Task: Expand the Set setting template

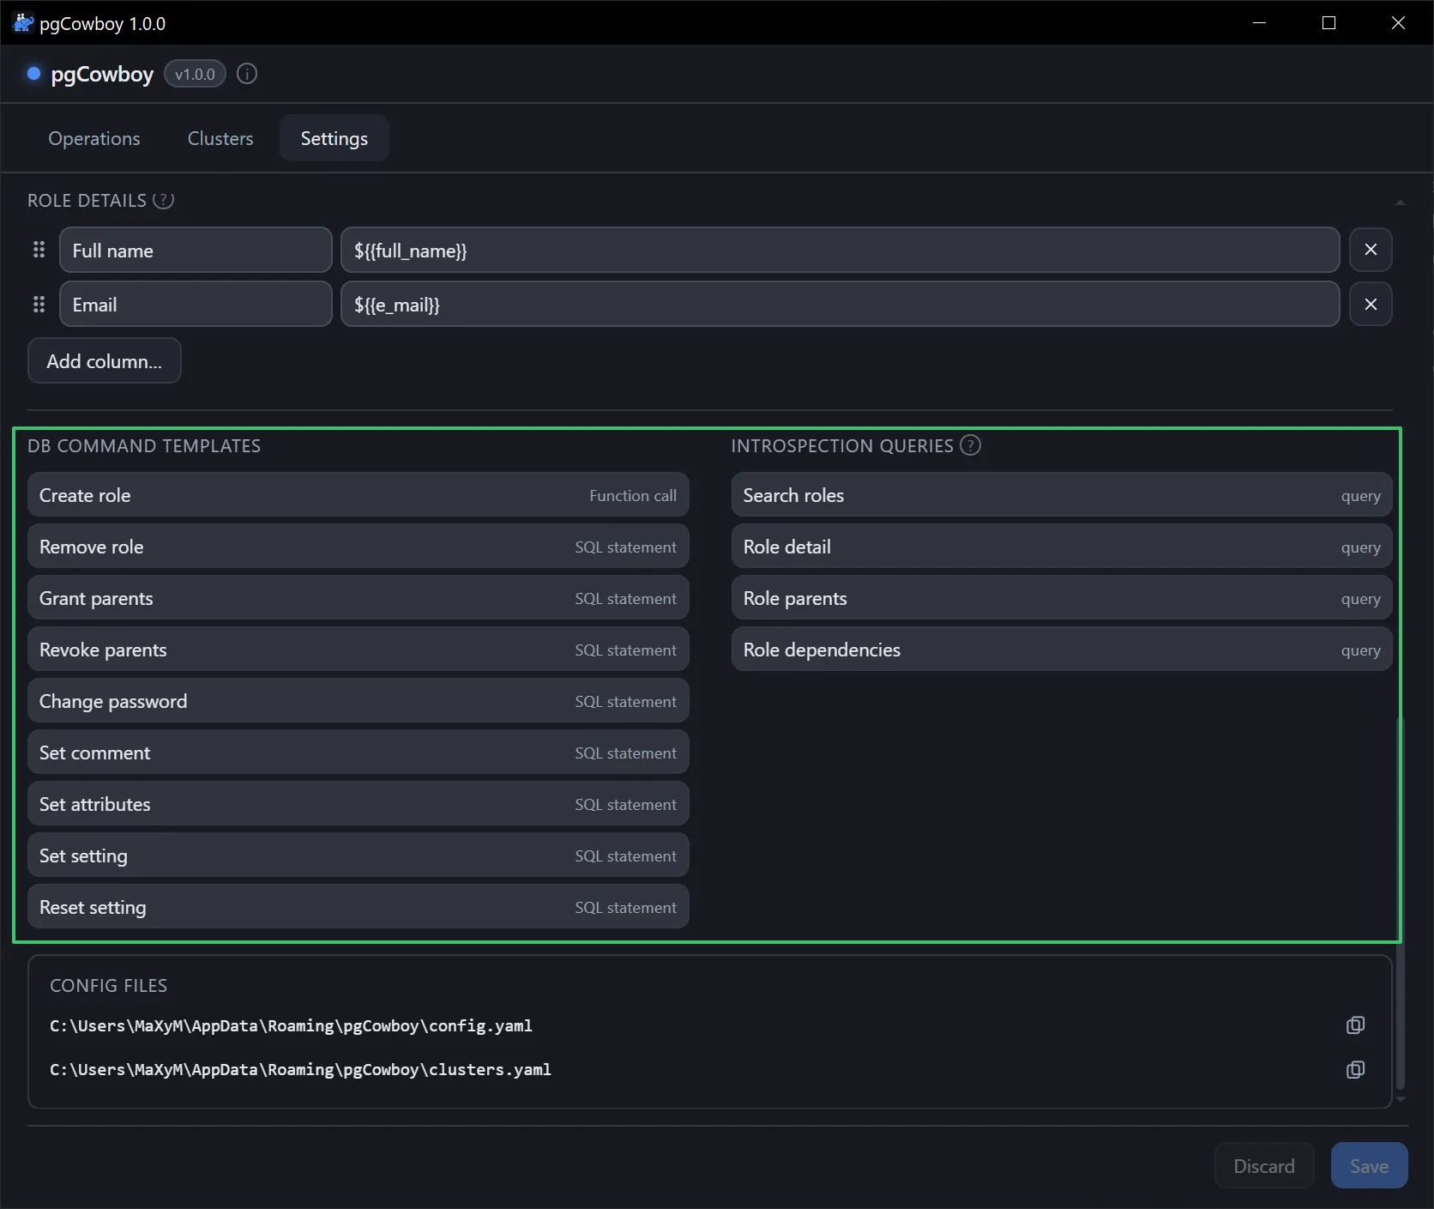Action: 358,855
